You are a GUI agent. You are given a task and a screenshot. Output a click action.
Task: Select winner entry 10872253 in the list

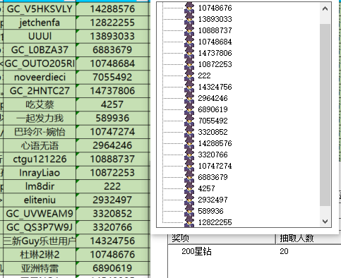pos(215,64)
